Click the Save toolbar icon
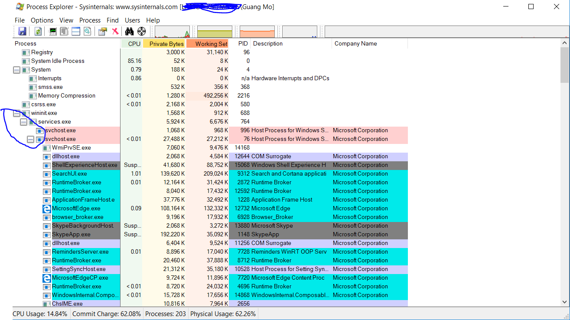This screenshot has height=320, width=570. pyautogui.click(x=22, y=31)
